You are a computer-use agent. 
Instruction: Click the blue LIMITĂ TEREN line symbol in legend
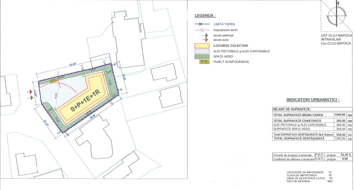(x=202, y=24)
